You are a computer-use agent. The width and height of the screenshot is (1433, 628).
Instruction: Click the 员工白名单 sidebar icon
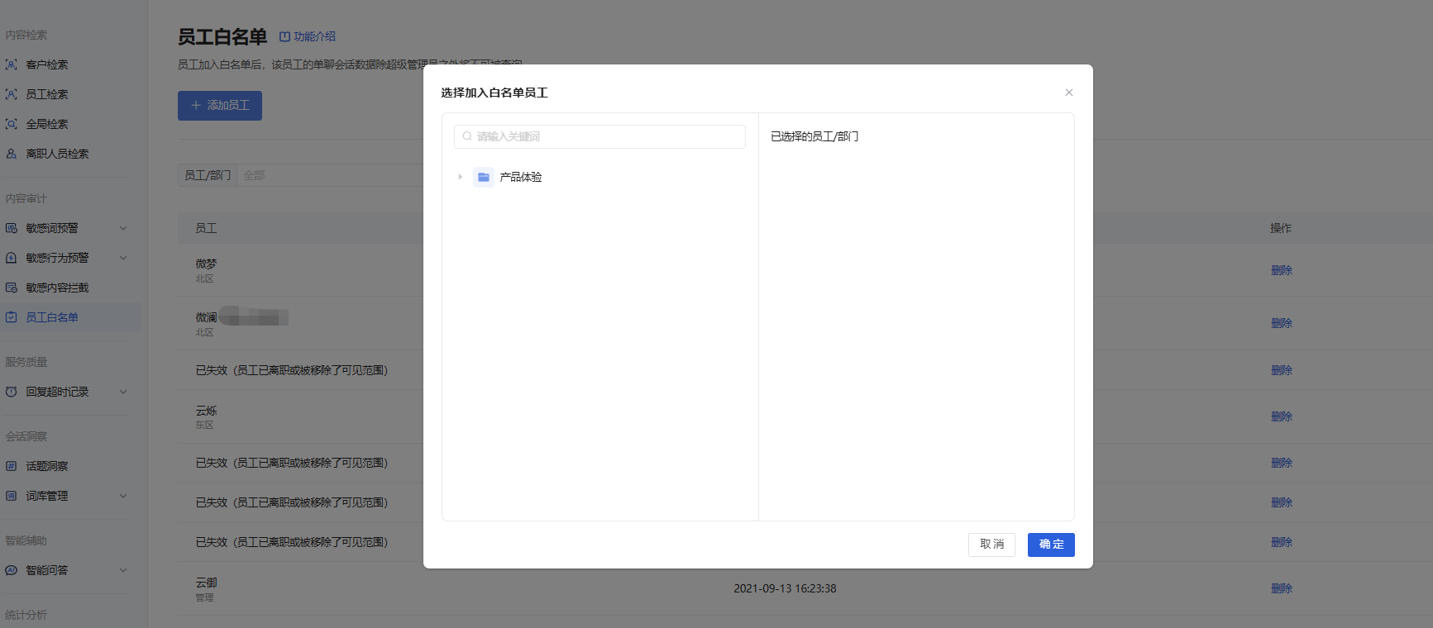(x=12, y=317)
